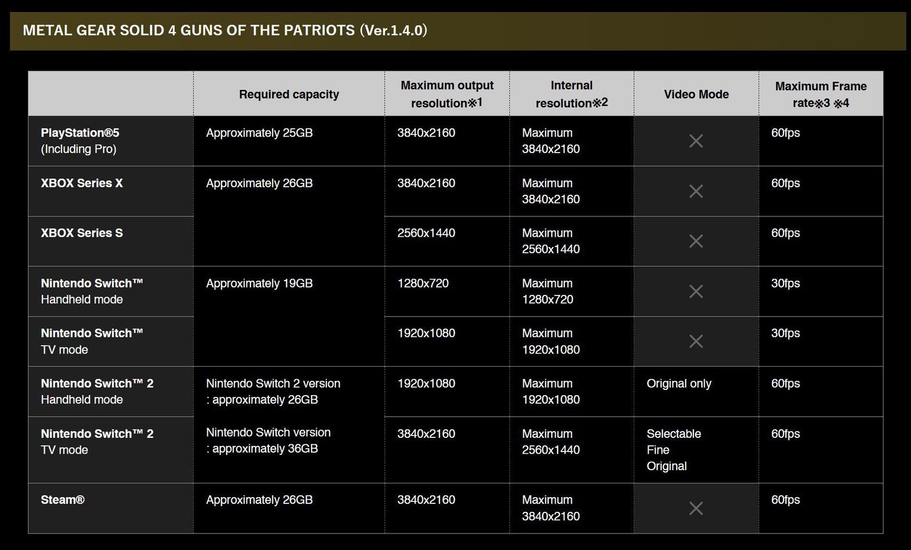Click the Video Mode column header
Screen dimensions: 911x550
[x=696, y=94]
